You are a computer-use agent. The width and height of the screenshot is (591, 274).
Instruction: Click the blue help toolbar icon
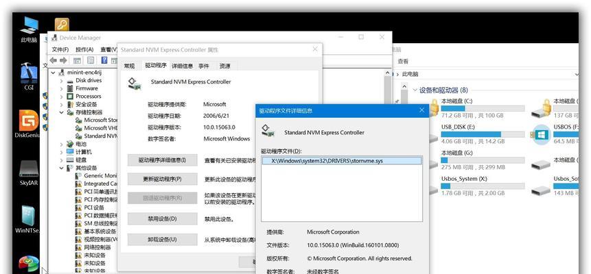(x=104, y=60)
